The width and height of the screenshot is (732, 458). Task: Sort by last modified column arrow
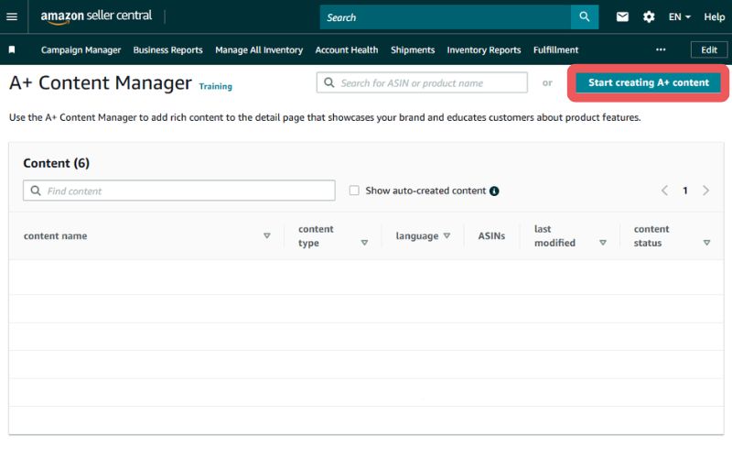(603, 243)
